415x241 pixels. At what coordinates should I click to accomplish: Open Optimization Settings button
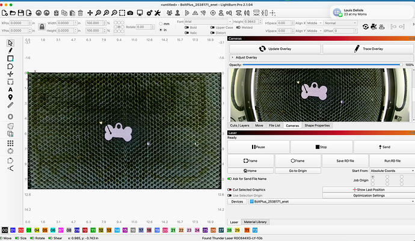point(369,195)
